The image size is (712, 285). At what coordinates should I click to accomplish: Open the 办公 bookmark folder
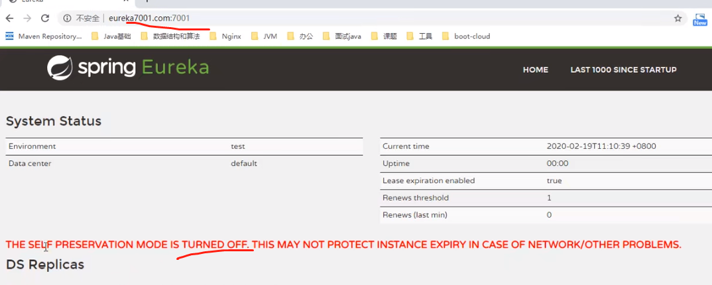[300, 36]
